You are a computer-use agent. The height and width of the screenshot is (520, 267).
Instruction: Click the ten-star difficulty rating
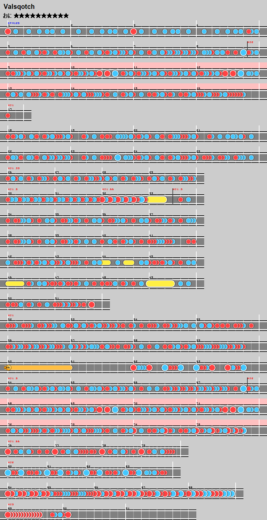click(x=41, y=16)
